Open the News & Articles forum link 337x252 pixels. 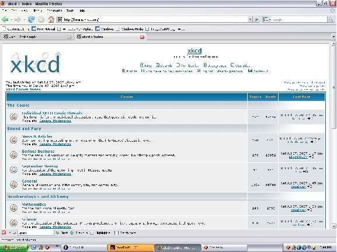point(37,136)
